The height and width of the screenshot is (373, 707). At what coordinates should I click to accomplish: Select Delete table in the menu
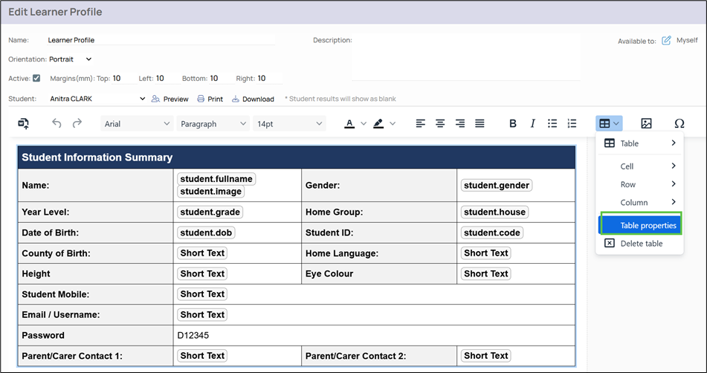coord(641,243)
